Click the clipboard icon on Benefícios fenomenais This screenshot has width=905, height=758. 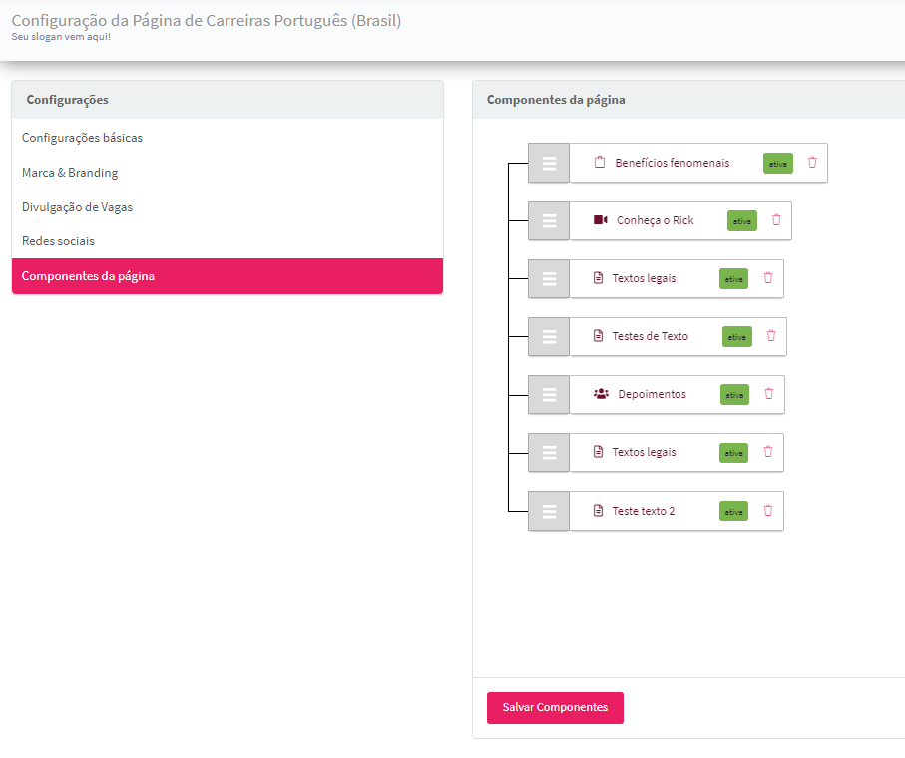pyautogui.click(x=600, y=163)
